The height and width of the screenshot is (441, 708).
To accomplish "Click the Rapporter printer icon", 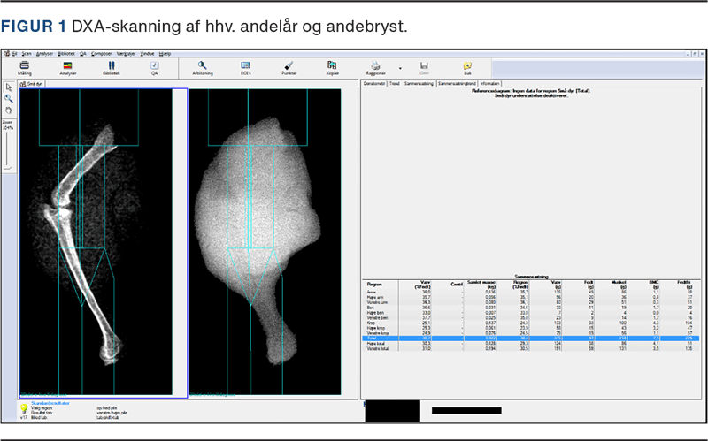I will [x=375, y=68].
